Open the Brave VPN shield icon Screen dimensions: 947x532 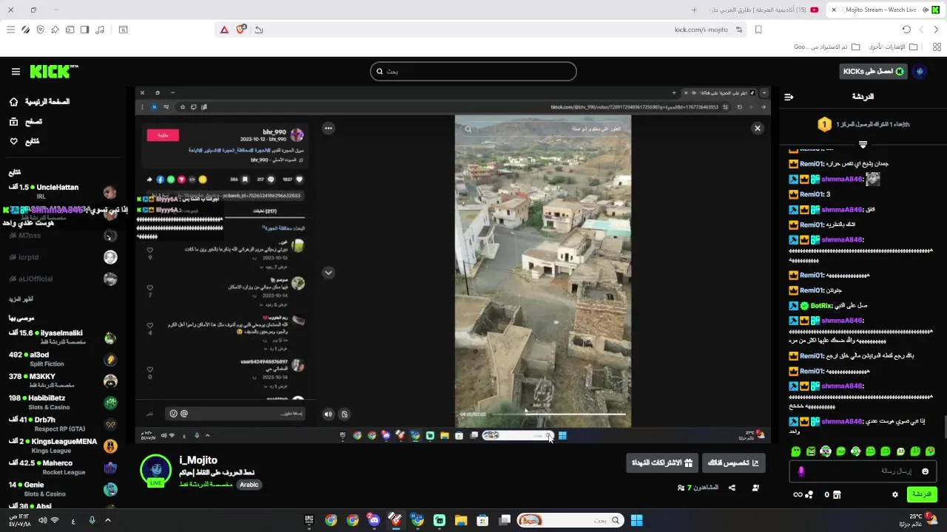pyautogui.click(x=40, y=30)
